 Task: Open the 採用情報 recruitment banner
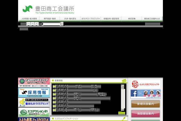click(x=34, y=93)
